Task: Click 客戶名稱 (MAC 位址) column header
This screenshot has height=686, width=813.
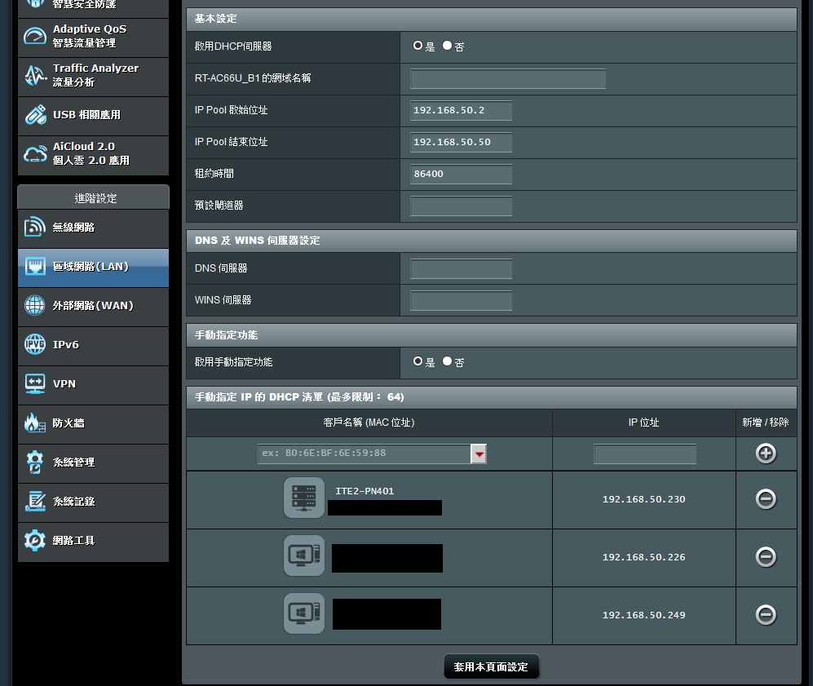Action: pyautogui.click(x=369, y=423)
